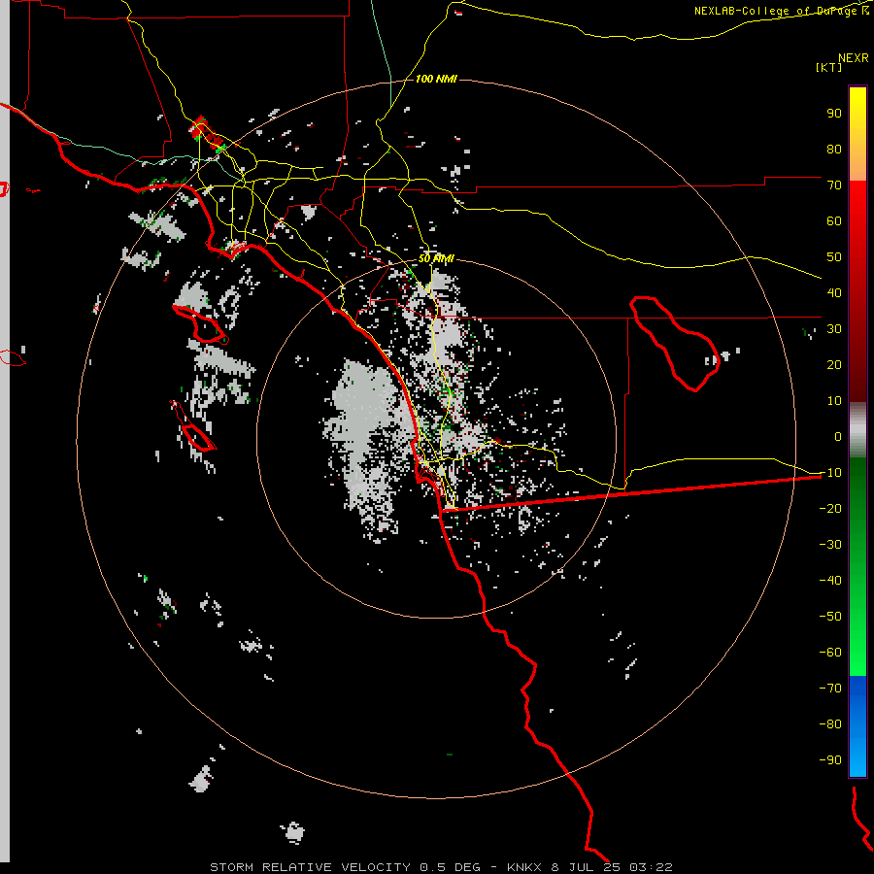Click the "50 NMI" range ring label
Viewport: 874px width, 874px height.
click(436, 258)
